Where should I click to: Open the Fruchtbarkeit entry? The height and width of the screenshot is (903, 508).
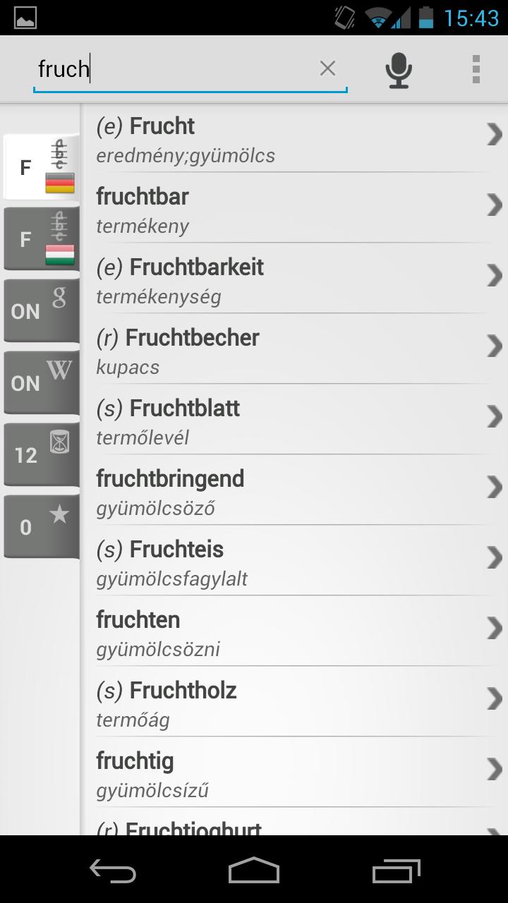(295, 279)
